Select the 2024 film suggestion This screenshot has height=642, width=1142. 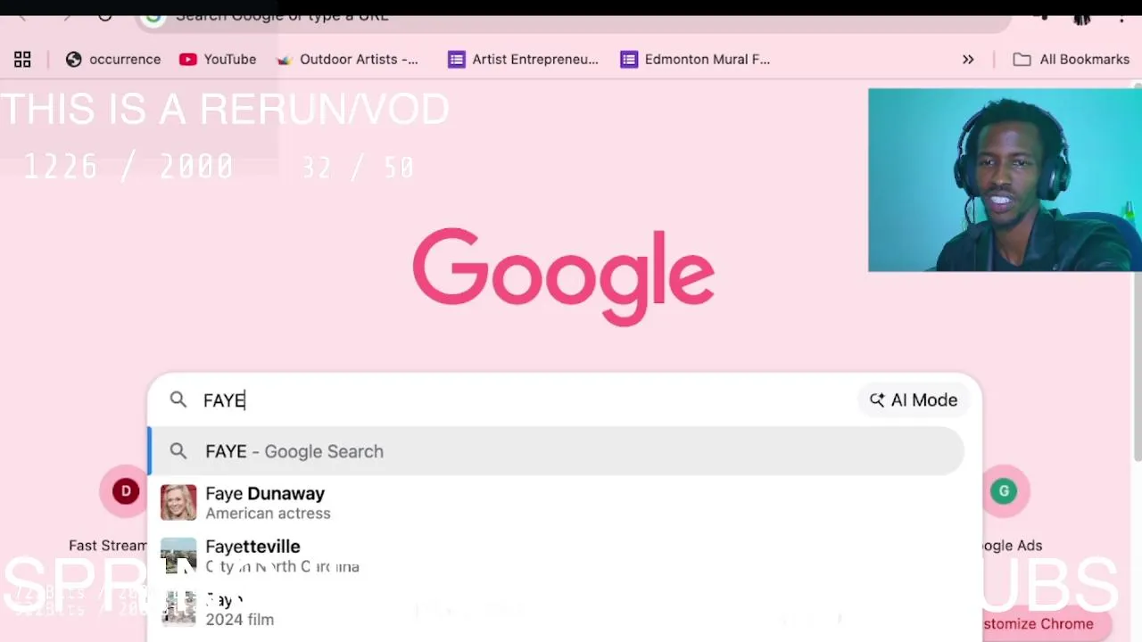[557, 609]
